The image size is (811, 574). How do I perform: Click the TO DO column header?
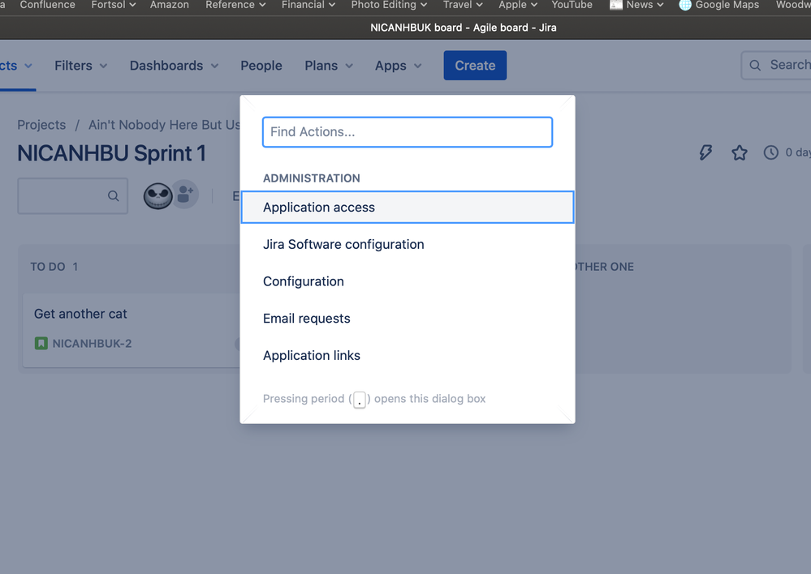(x=54, y=267)
